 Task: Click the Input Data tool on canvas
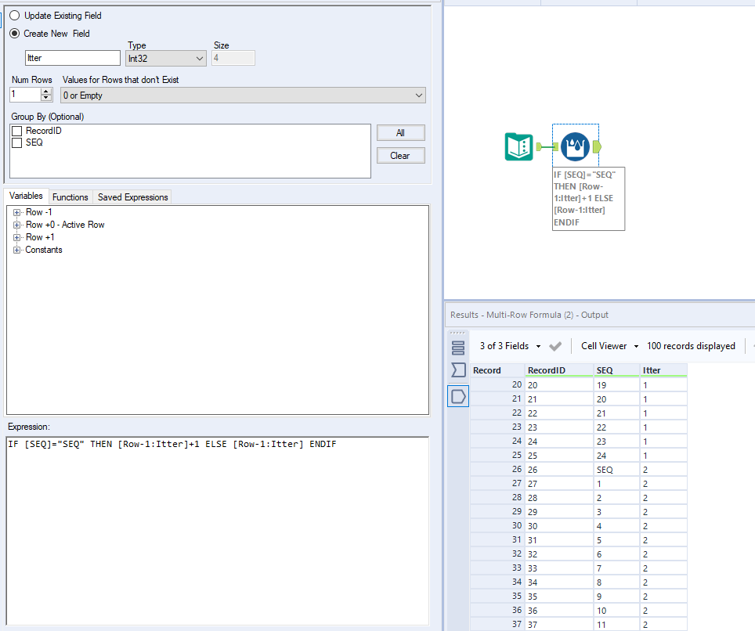coord(519,146)
